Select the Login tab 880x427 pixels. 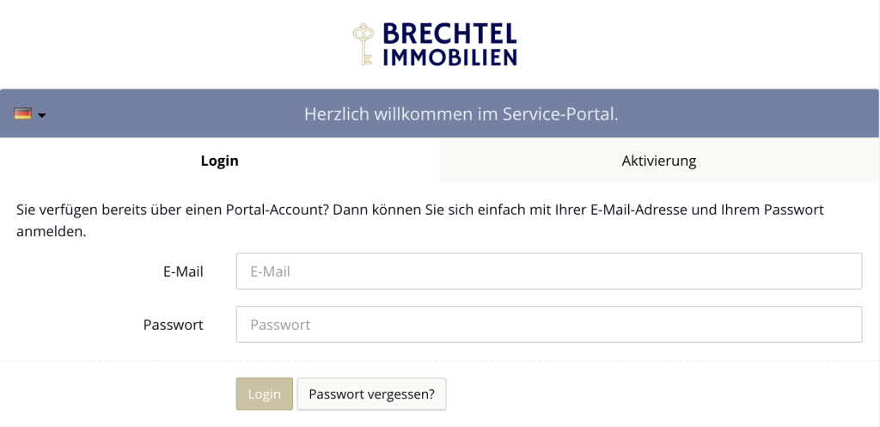219,161
